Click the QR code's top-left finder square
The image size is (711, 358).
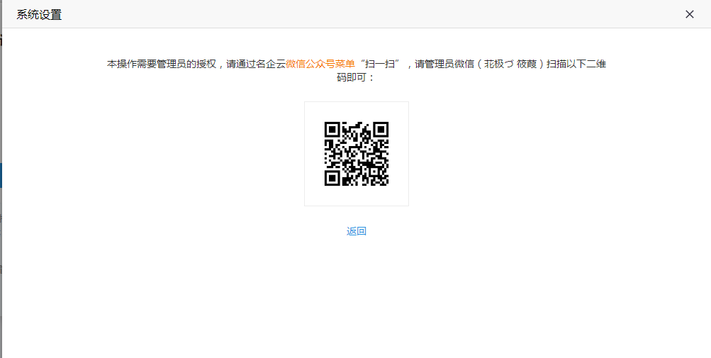point(332,130)
